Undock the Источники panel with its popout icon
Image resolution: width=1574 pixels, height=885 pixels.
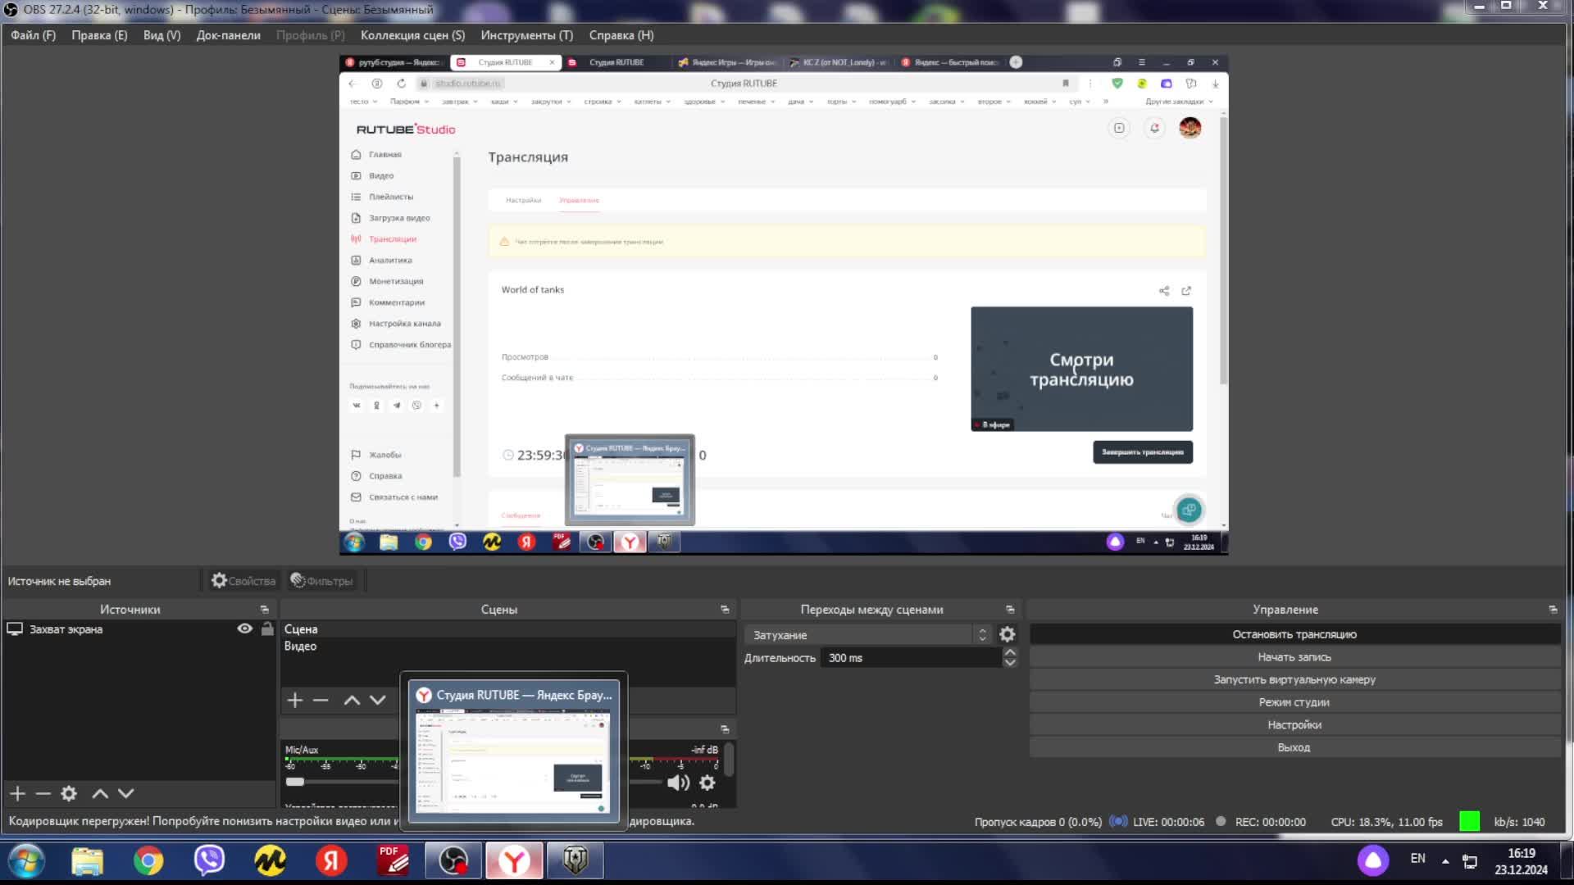(x=264, y=610)
